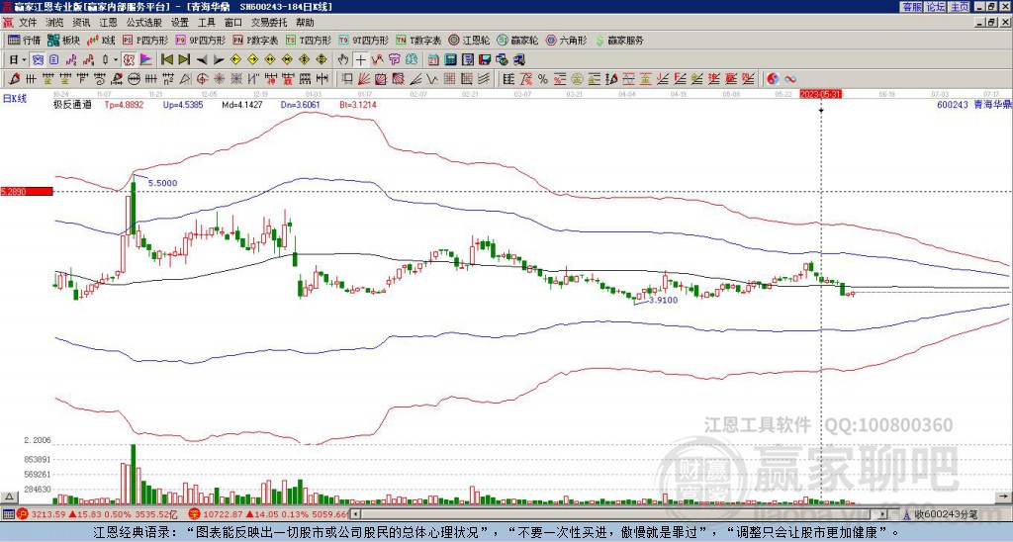1013x542 pixels.
Task: Toggle the 板块 sector view
Action: click(x=63, y=40)
